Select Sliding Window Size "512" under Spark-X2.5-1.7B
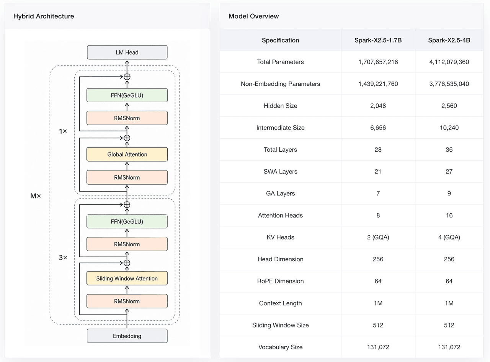The height and width of the screenshot is (362, 490). [x=378, y=325]
